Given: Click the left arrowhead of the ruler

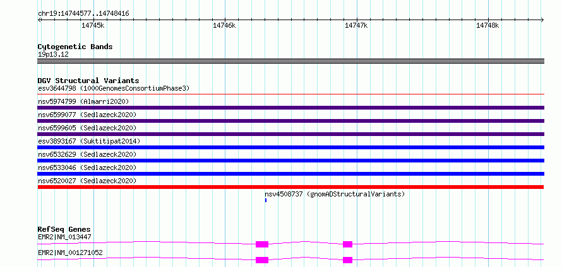Looking at the screenshot, I should click(39, 20).
